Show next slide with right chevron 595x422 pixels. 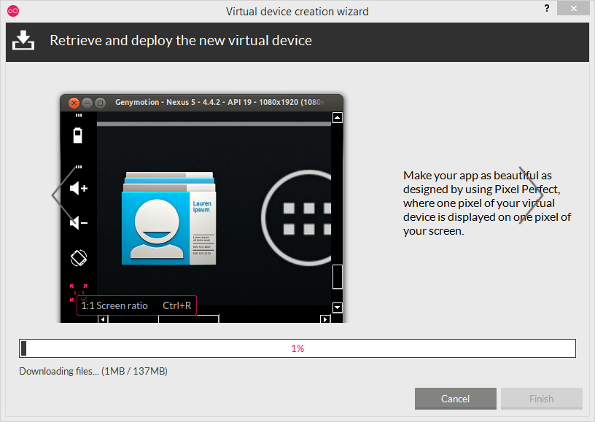pos(532,195)
